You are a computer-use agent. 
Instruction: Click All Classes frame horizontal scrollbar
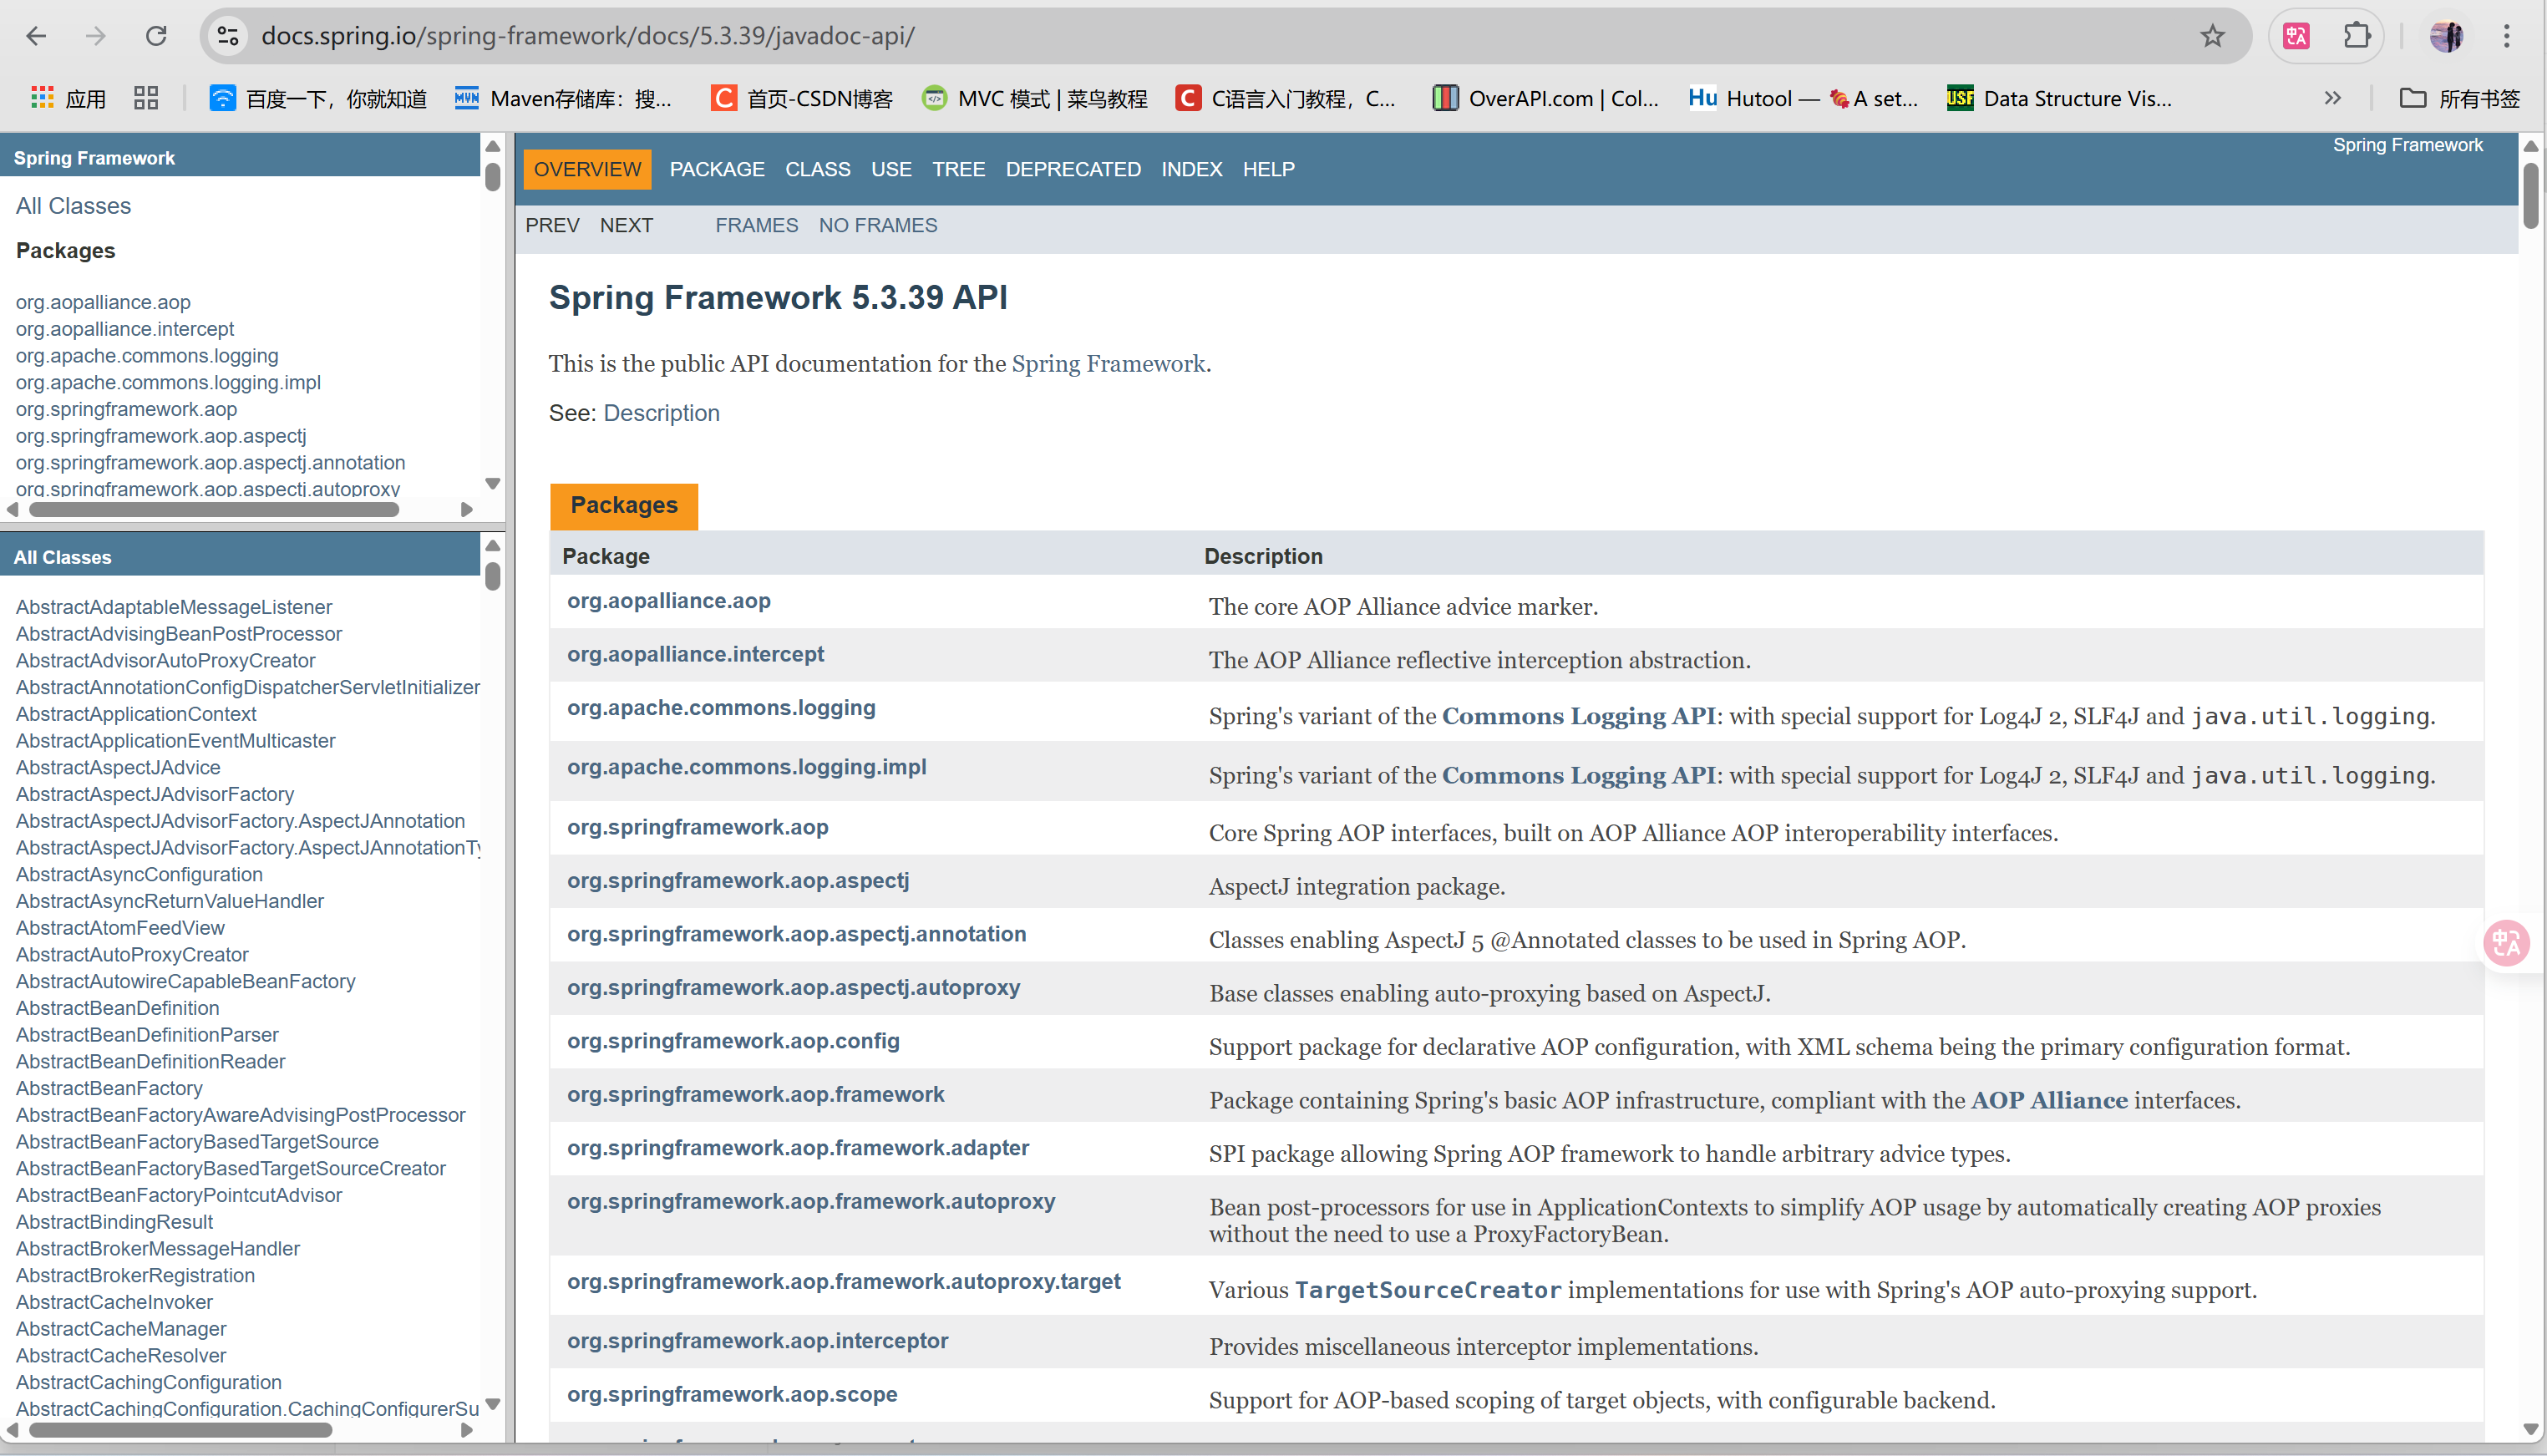click(x=180, y=1430)
